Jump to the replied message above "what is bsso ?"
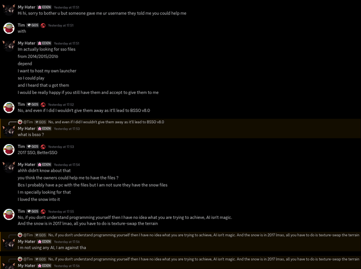 106,122
